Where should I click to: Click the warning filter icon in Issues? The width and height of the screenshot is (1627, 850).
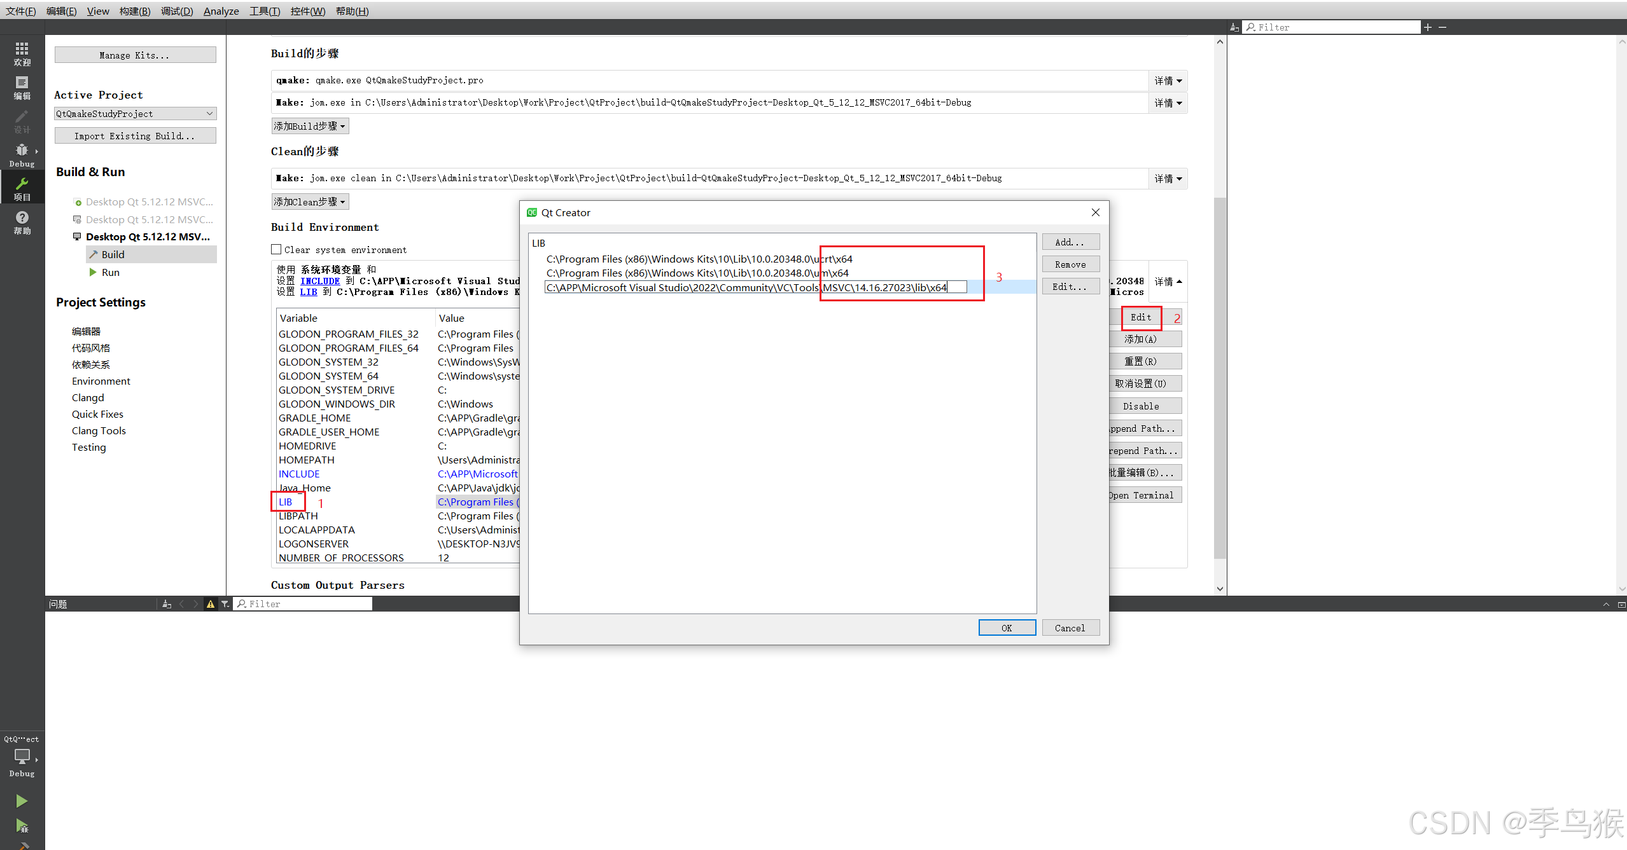(210, 604)
